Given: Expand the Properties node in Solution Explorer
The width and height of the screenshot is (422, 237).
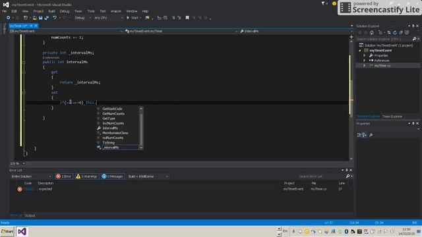Looking at the screenshot, I should (365, 55).
